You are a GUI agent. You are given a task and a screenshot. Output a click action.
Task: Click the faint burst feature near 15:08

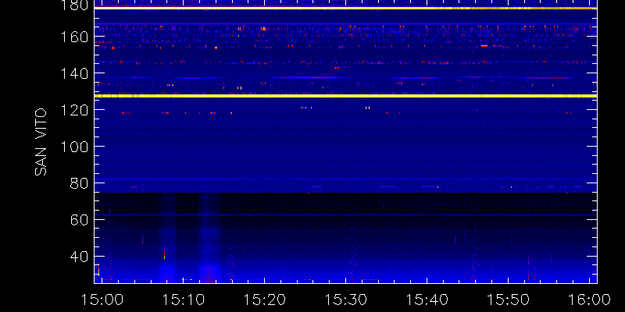tap(166, 239)
